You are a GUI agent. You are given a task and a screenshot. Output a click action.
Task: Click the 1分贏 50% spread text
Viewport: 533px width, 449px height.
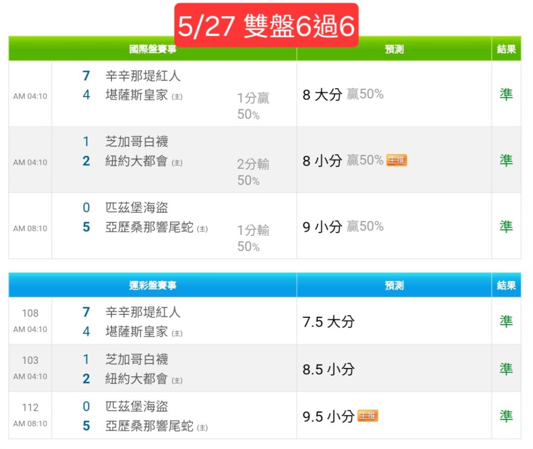click(253, 106)
